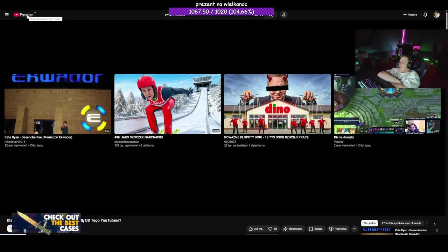Screen dimensions: 448x252
Task: Click the search magnifier button
Action: tap(271, 15)
